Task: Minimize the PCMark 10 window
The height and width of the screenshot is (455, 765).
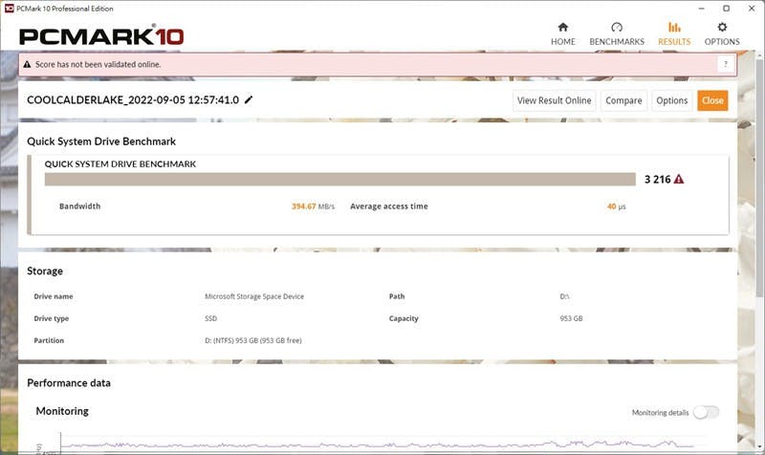Action: point(702,9)
